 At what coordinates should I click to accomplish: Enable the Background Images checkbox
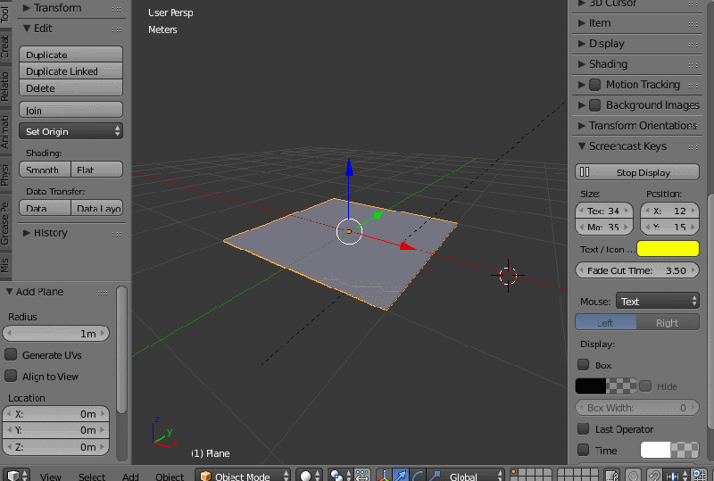tap(594, 105)
